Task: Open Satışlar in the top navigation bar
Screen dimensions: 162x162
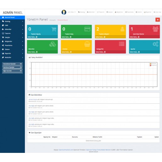Action: (x=109, y=12)
